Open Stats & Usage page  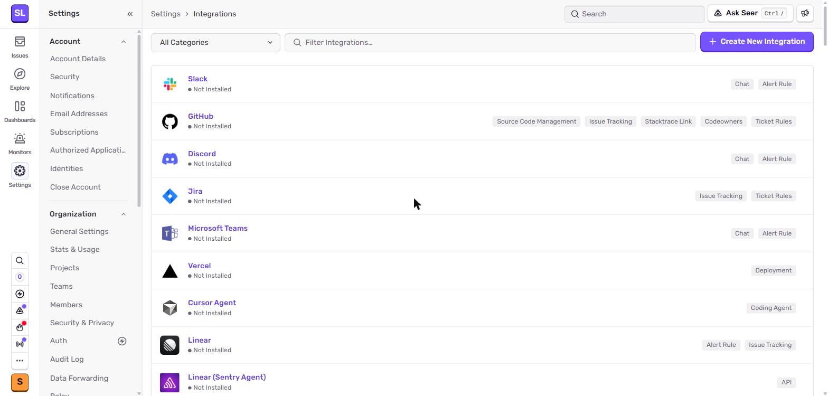click(x=75, y=249)
